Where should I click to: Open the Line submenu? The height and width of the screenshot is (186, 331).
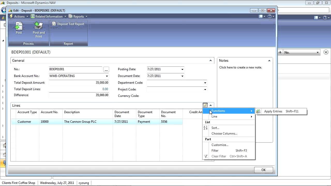(x=229, y=117)
